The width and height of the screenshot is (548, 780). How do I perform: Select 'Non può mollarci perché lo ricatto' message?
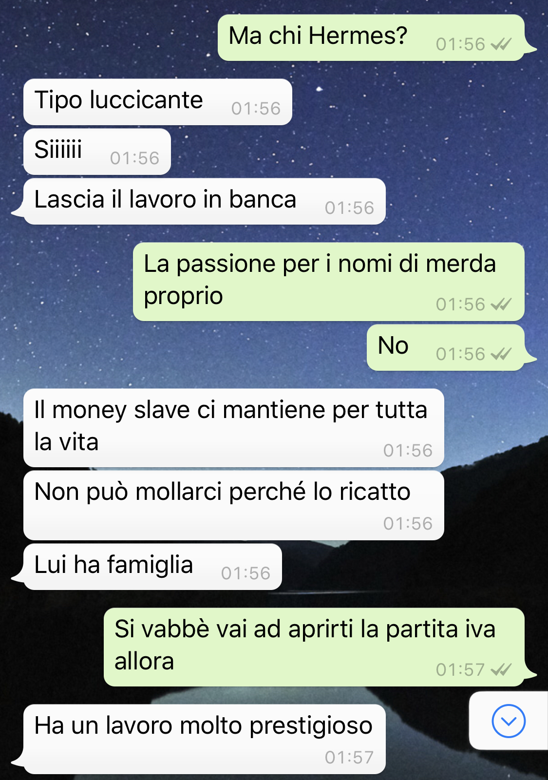(x=234, y=505)
